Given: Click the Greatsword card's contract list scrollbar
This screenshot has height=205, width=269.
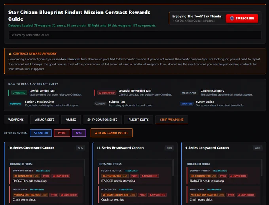Looking at the screenshot, I should tap(84, 167).
